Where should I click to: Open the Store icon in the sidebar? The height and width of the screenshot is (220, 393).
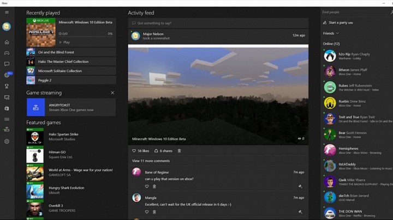[x=7, y=108]
